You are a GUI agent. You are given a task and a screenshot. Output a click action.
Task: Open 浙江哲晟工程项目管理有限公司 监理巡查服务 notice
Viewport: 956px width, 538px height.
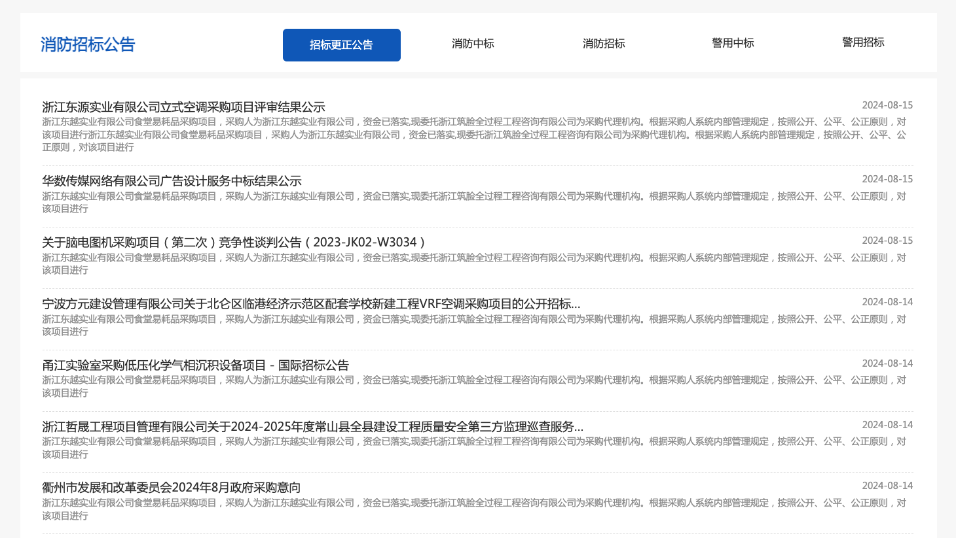312,427
